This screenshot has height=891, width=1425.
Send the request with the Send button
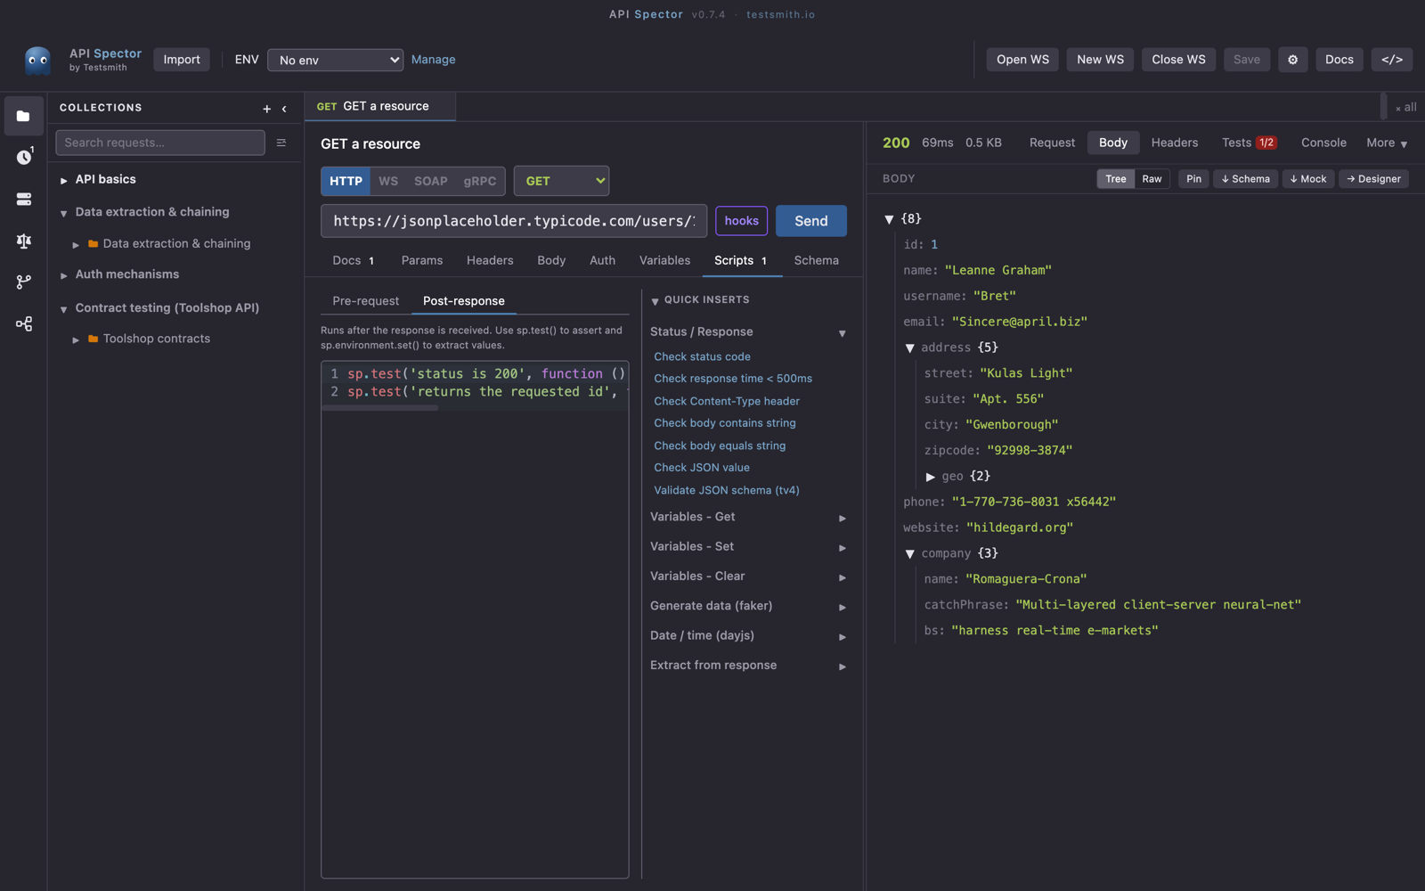click(x=811, y=221)
